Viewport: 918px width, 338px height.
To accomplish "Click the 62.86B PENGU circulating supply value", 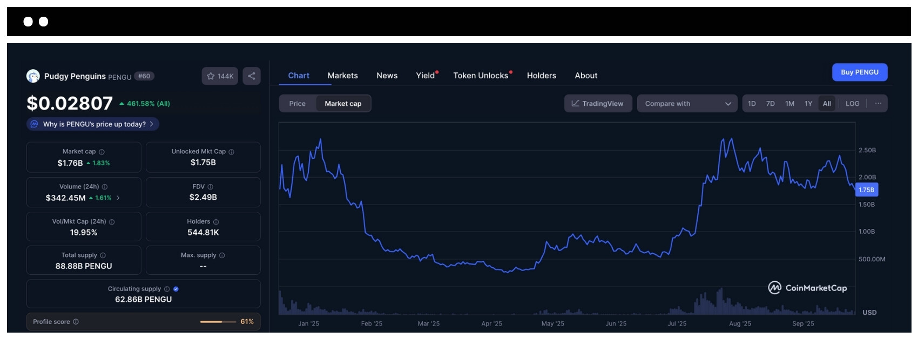I will (144, 300).
